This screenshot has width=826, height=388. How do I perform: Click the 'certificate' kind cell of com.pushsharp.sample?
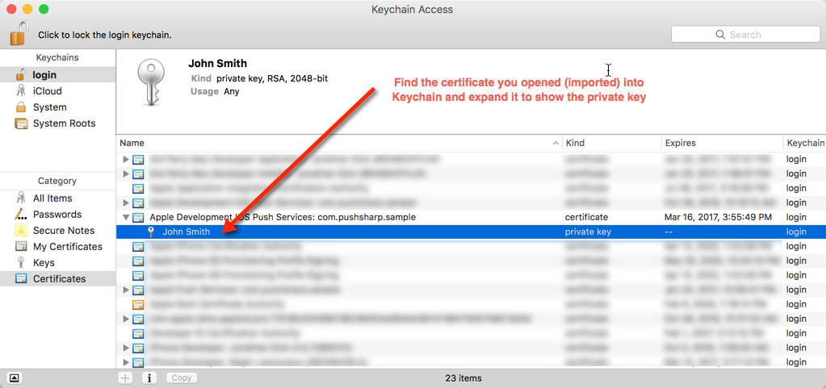pos(586,217)
